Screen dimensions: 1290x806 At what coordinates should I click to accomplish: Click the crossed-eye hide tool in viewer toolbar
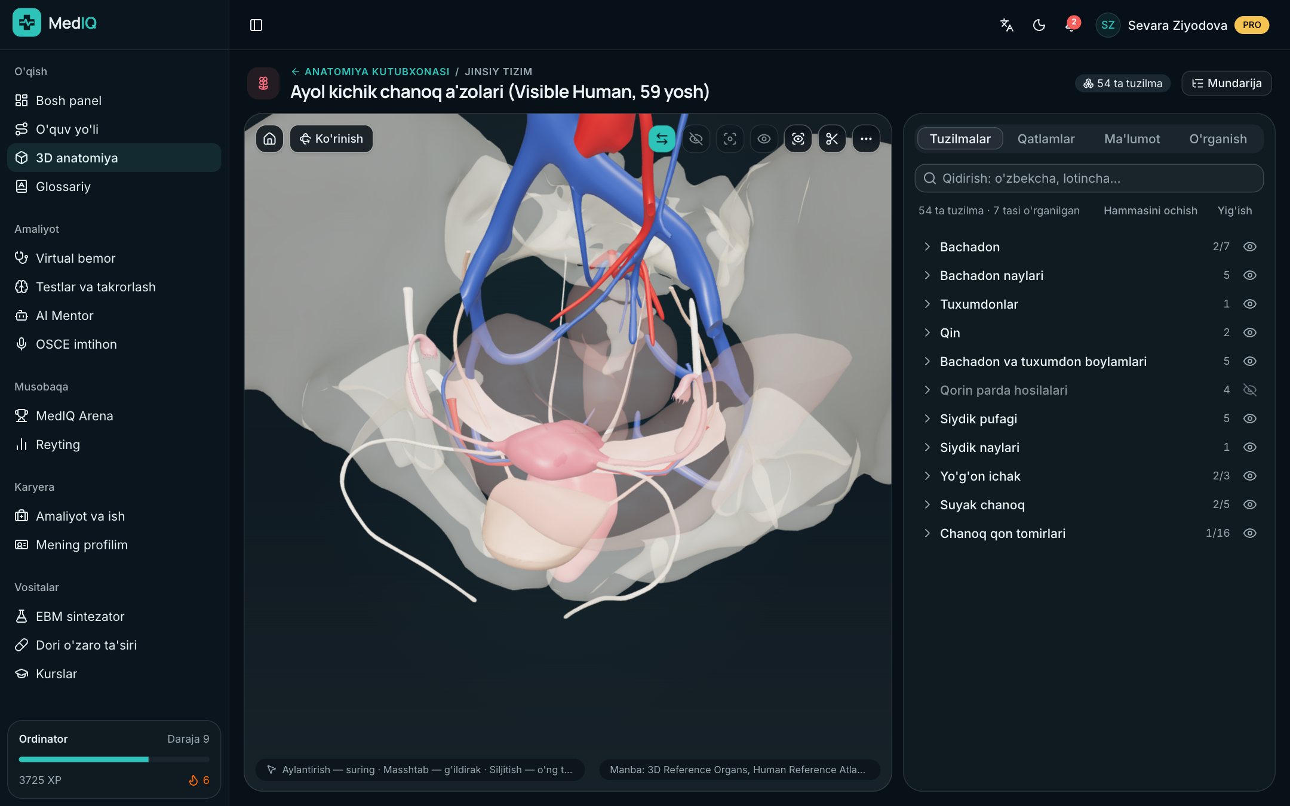click(696, 139)
